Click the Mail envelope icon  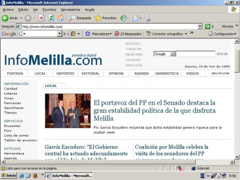135,18
